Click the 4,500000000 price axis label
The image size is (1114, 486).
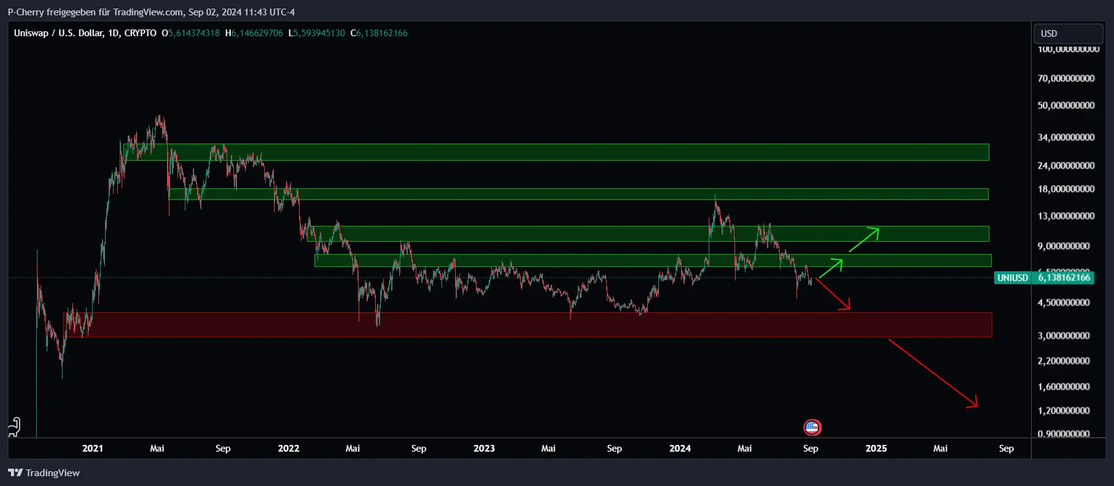pos(1064,303)
